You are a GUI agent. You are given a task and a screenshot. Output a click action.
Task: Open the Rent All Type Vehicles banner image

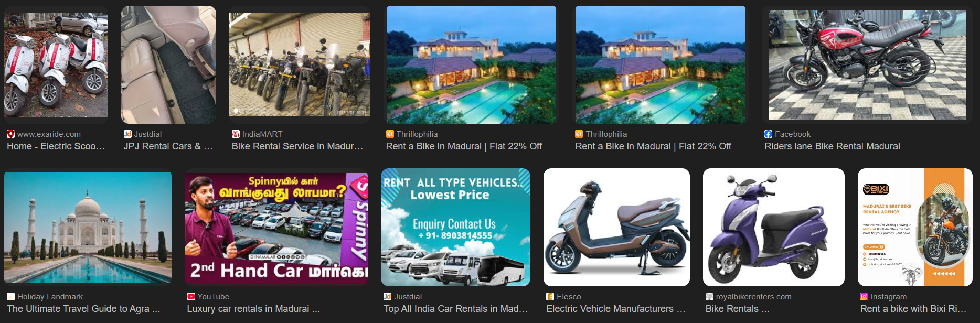(x=455, y=227)
